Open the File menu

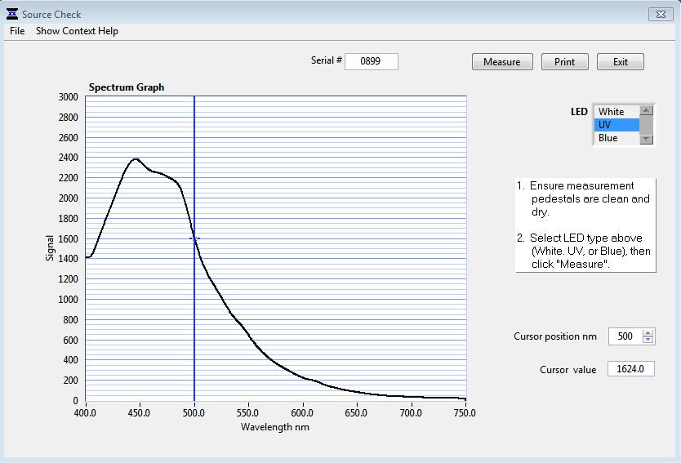tap(16, 31)
